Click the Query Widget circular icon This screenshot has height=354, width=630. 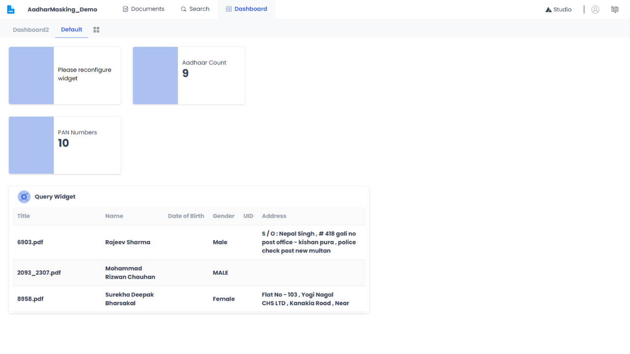24,197
